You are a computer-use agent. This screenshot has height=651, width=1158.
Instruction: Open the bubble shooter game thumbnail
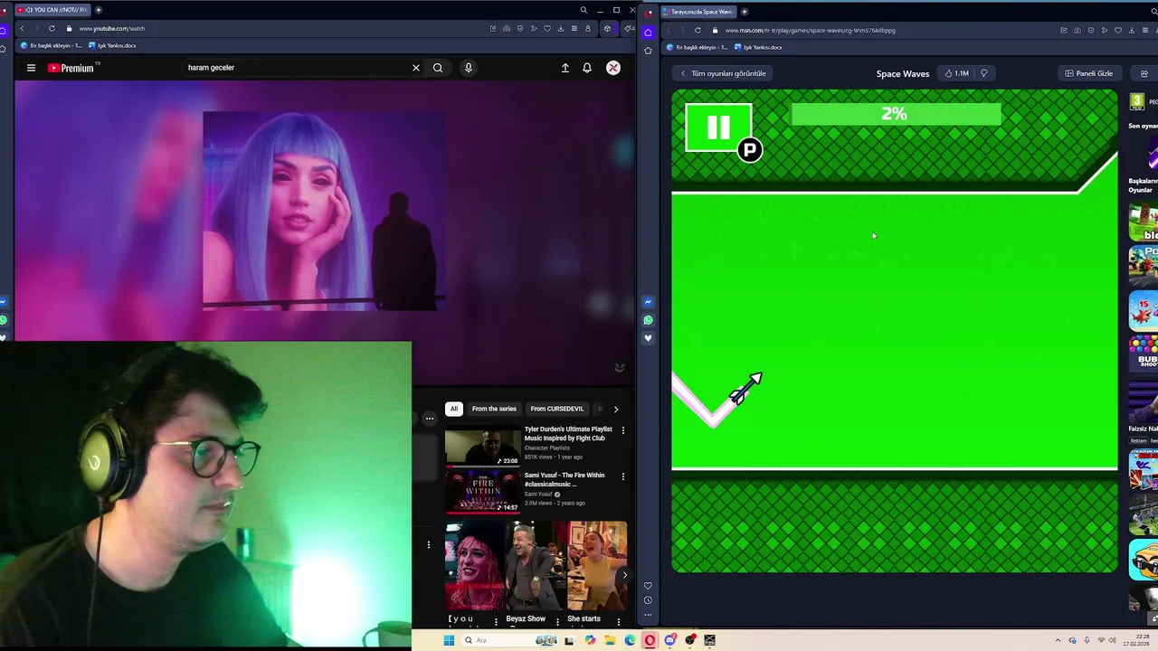[1144, 353]
